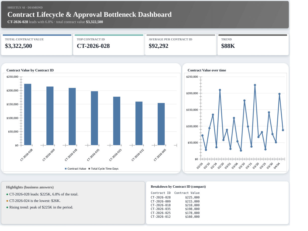Click the orange bullet beside lowest contract
Image resolution: width=308 pixels, height=231 pixels.
[7, 201]
